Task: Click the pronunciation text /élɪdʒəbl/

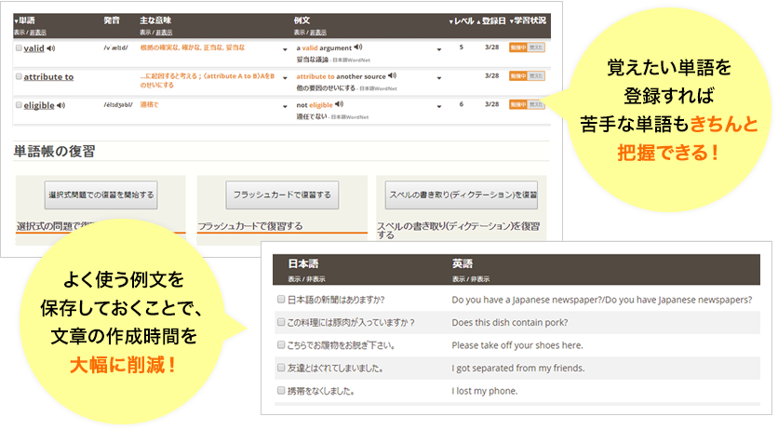Action: [x=118, y=105]
